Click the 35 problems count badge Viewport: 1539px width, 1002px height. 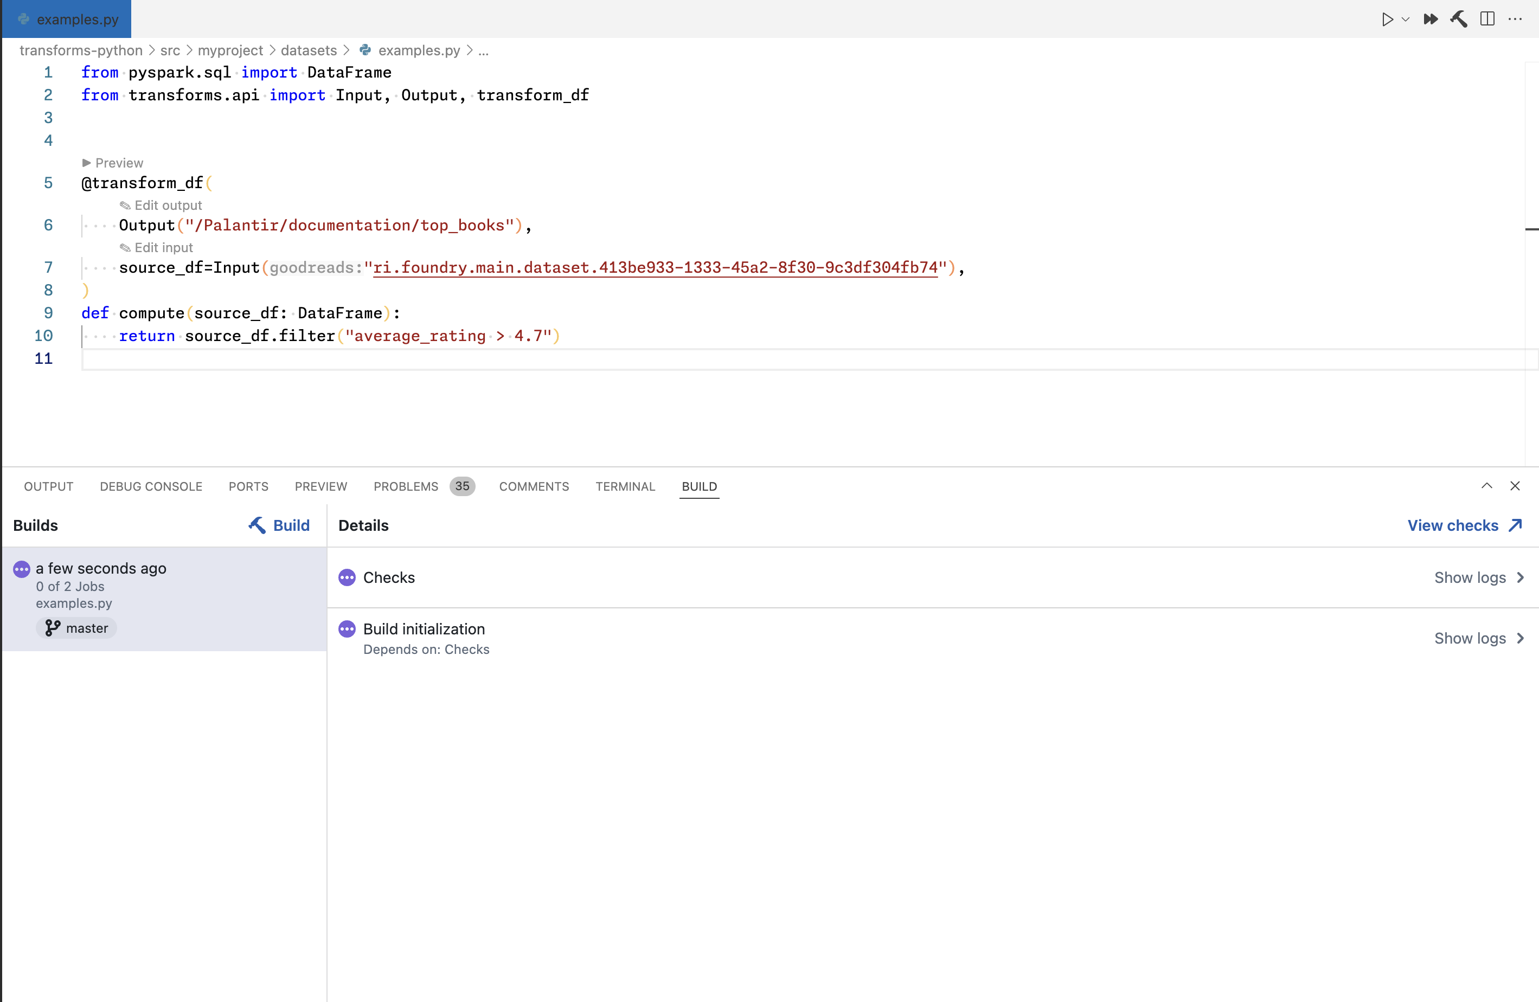tap(463, 486)
